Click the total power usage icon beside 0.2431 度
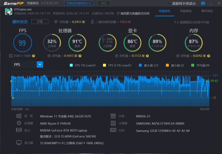222x154 pixels. 56,22
